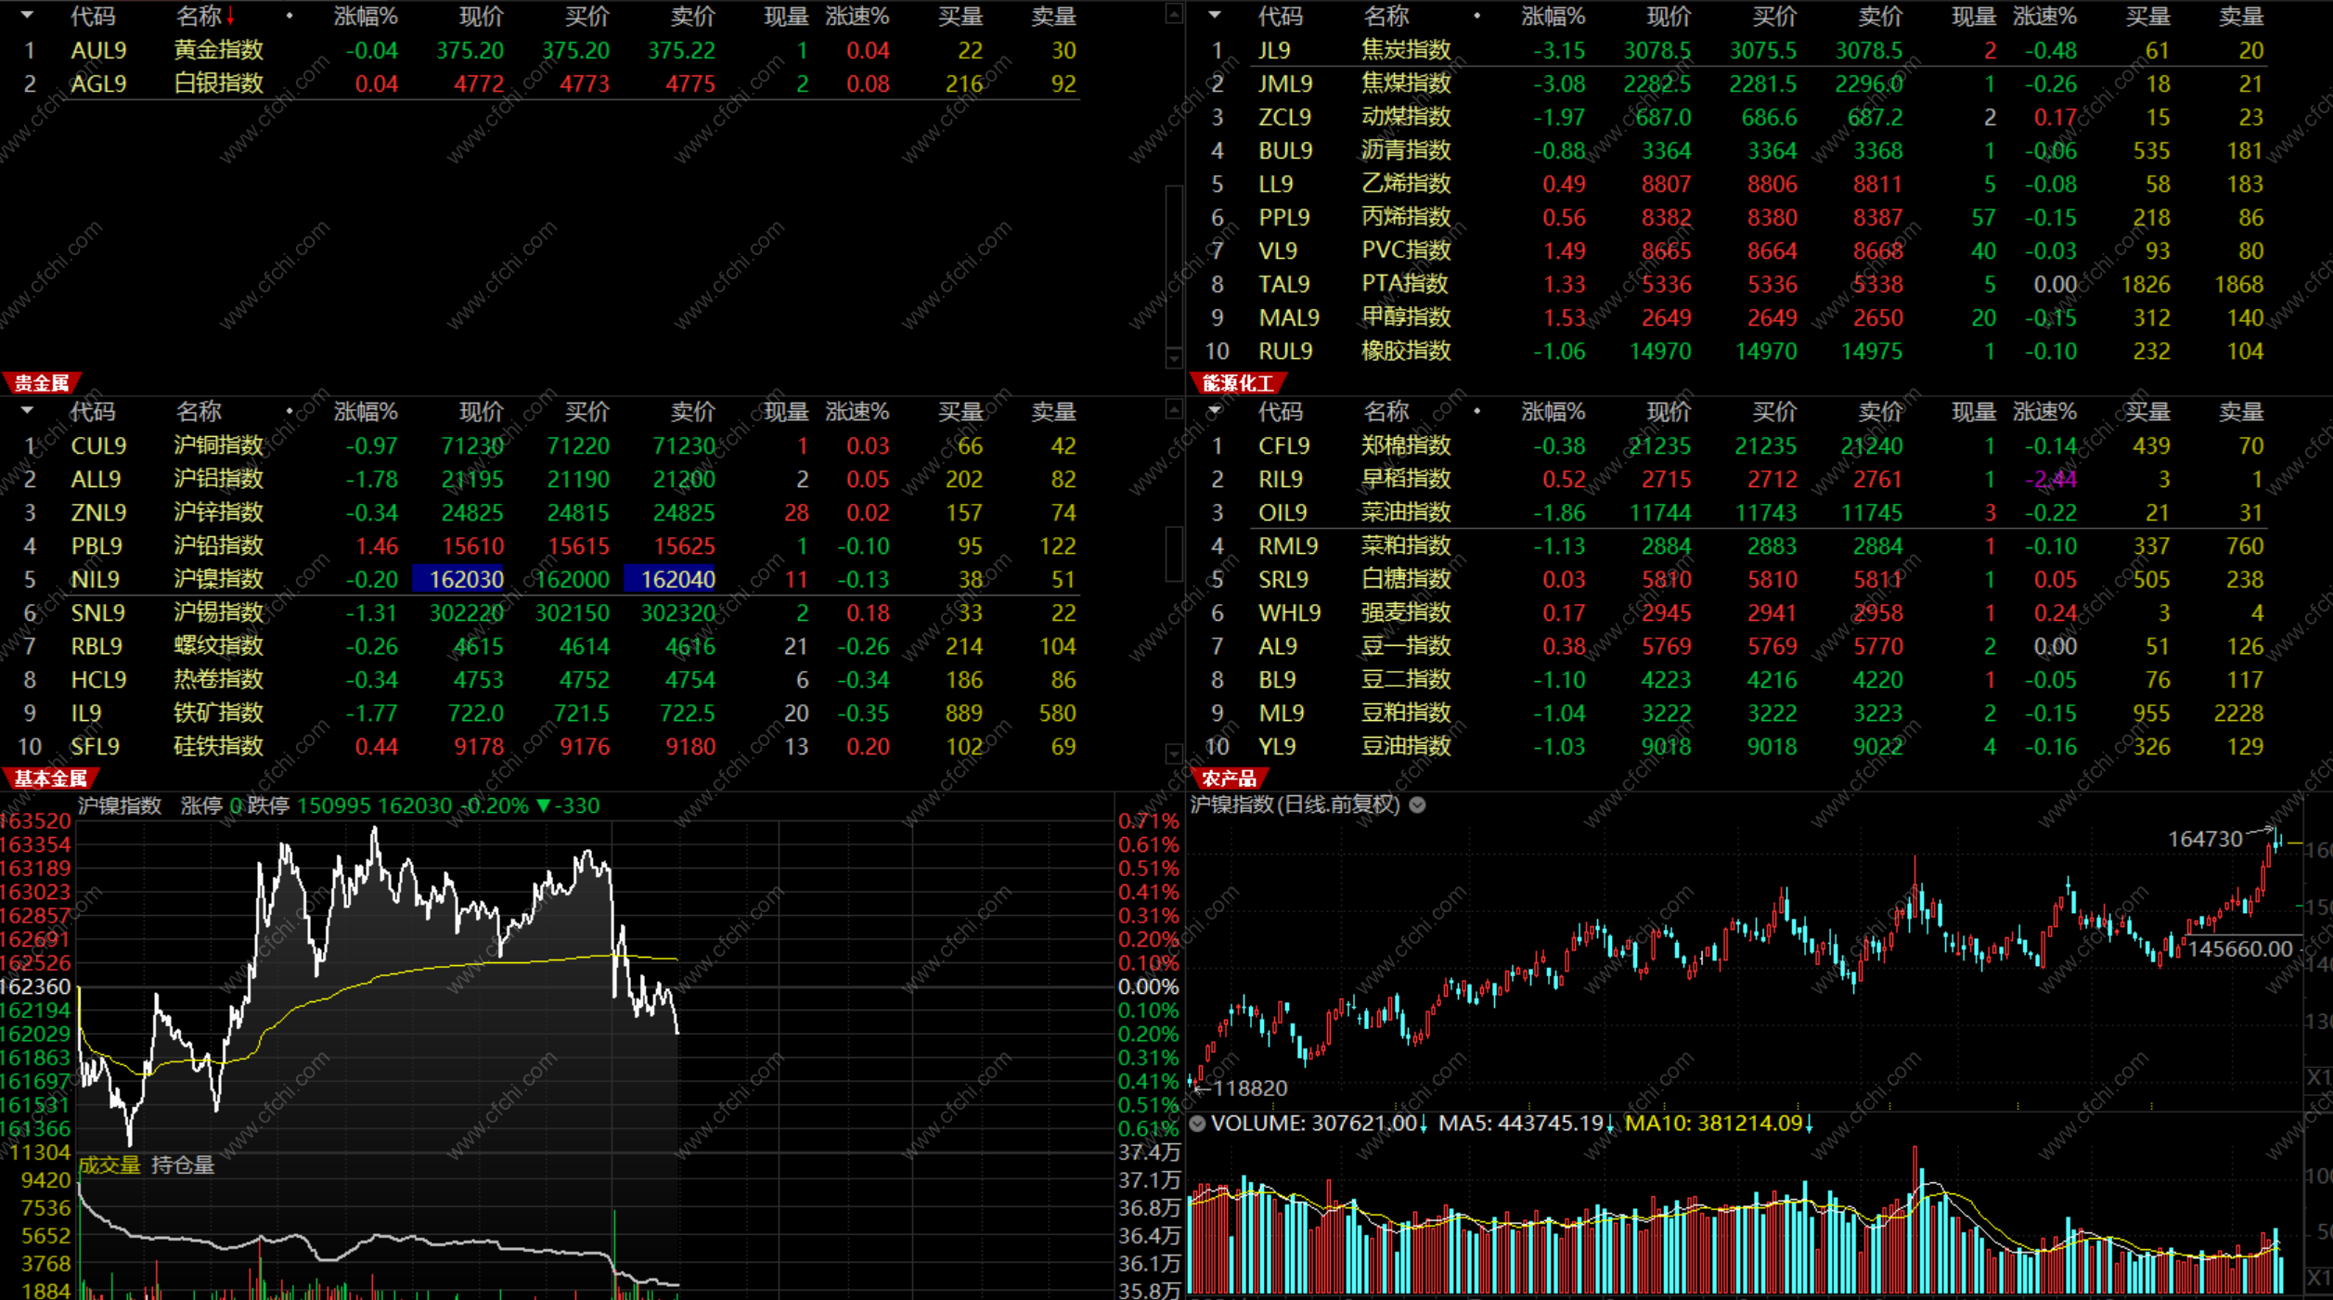Click X1 scale button beside volume bars

pos(2318,1279)
